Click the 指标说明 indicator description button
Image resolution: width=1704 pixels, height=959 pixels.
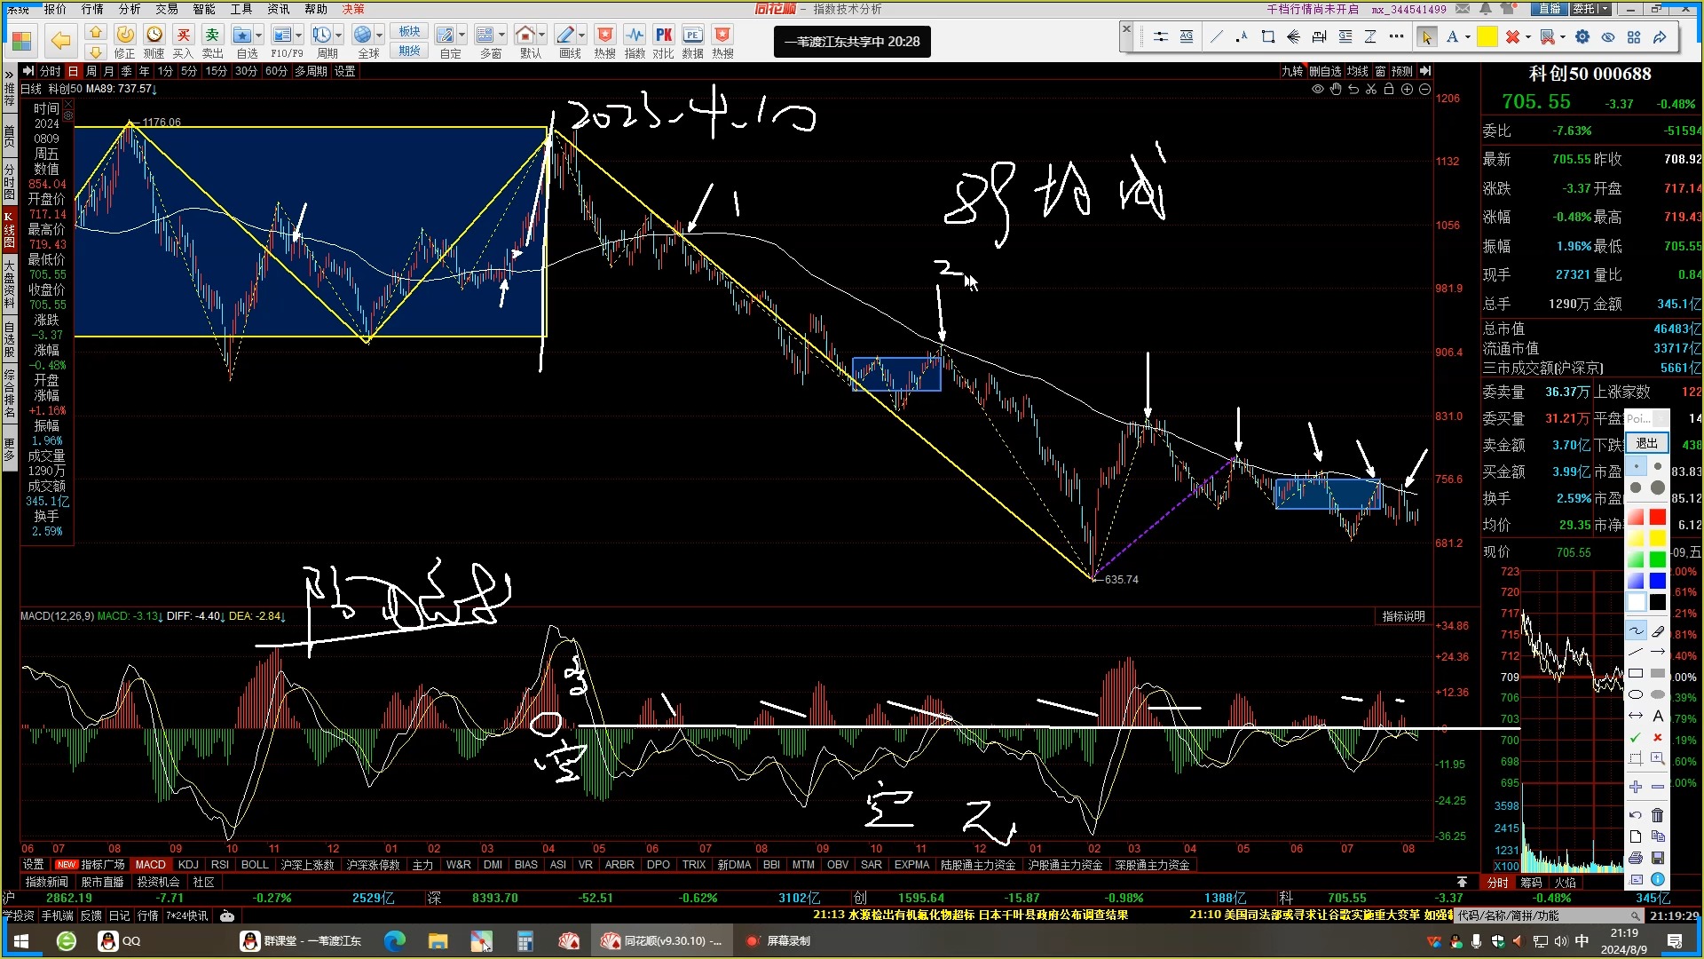(x=1403, y=616)
